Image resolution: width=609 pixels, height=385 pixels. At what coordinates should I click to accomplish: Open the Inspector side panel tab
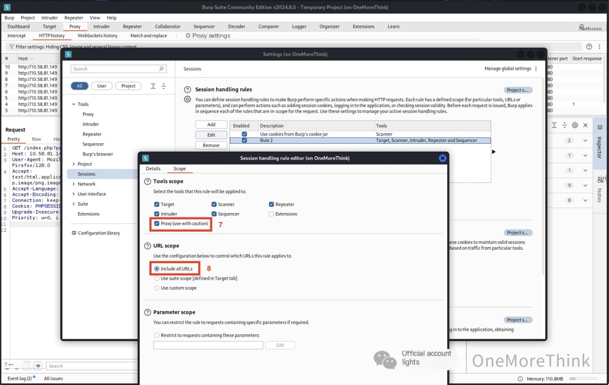pos(599,143)
